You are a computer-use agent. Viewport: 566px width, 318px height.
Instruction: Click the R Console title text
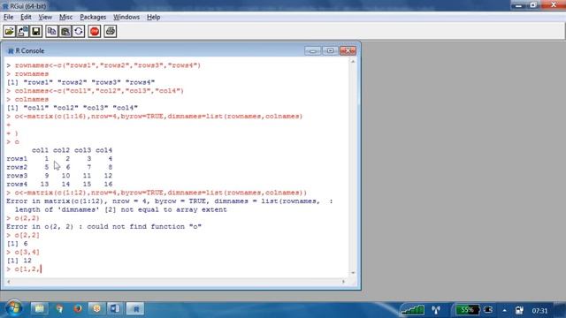pos(29,51)
